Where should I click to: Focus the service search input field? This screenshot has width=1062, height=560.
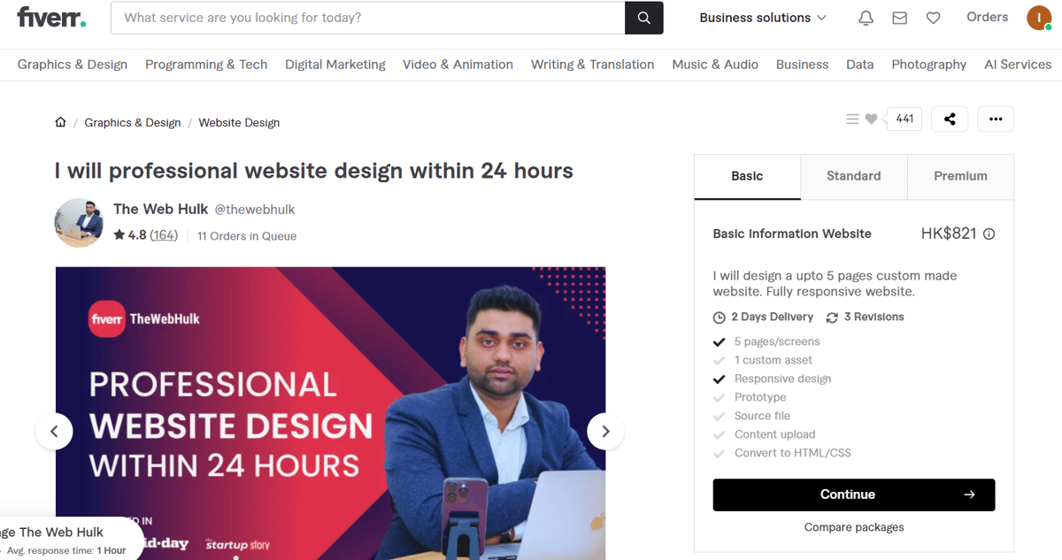(x=368, y=18)
